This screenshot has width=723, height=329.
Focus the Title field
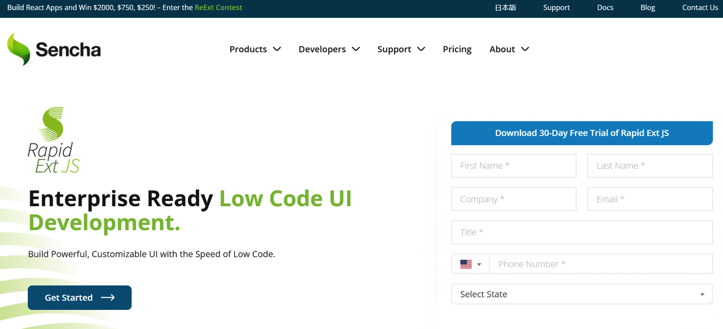pos(582,232)
